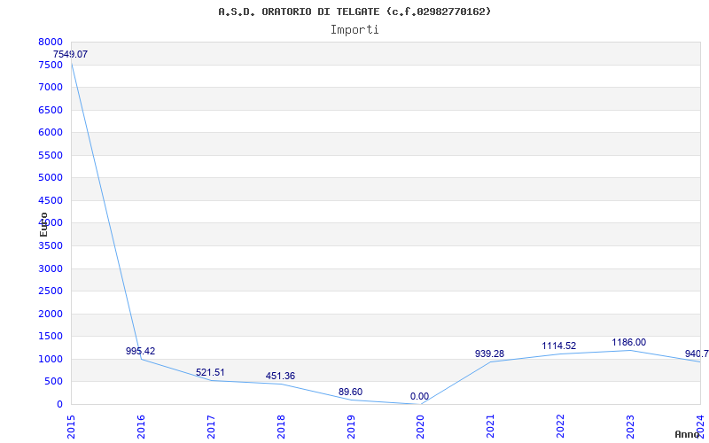
Task: Click the 2023 x-axis year label
Action: 630,427
